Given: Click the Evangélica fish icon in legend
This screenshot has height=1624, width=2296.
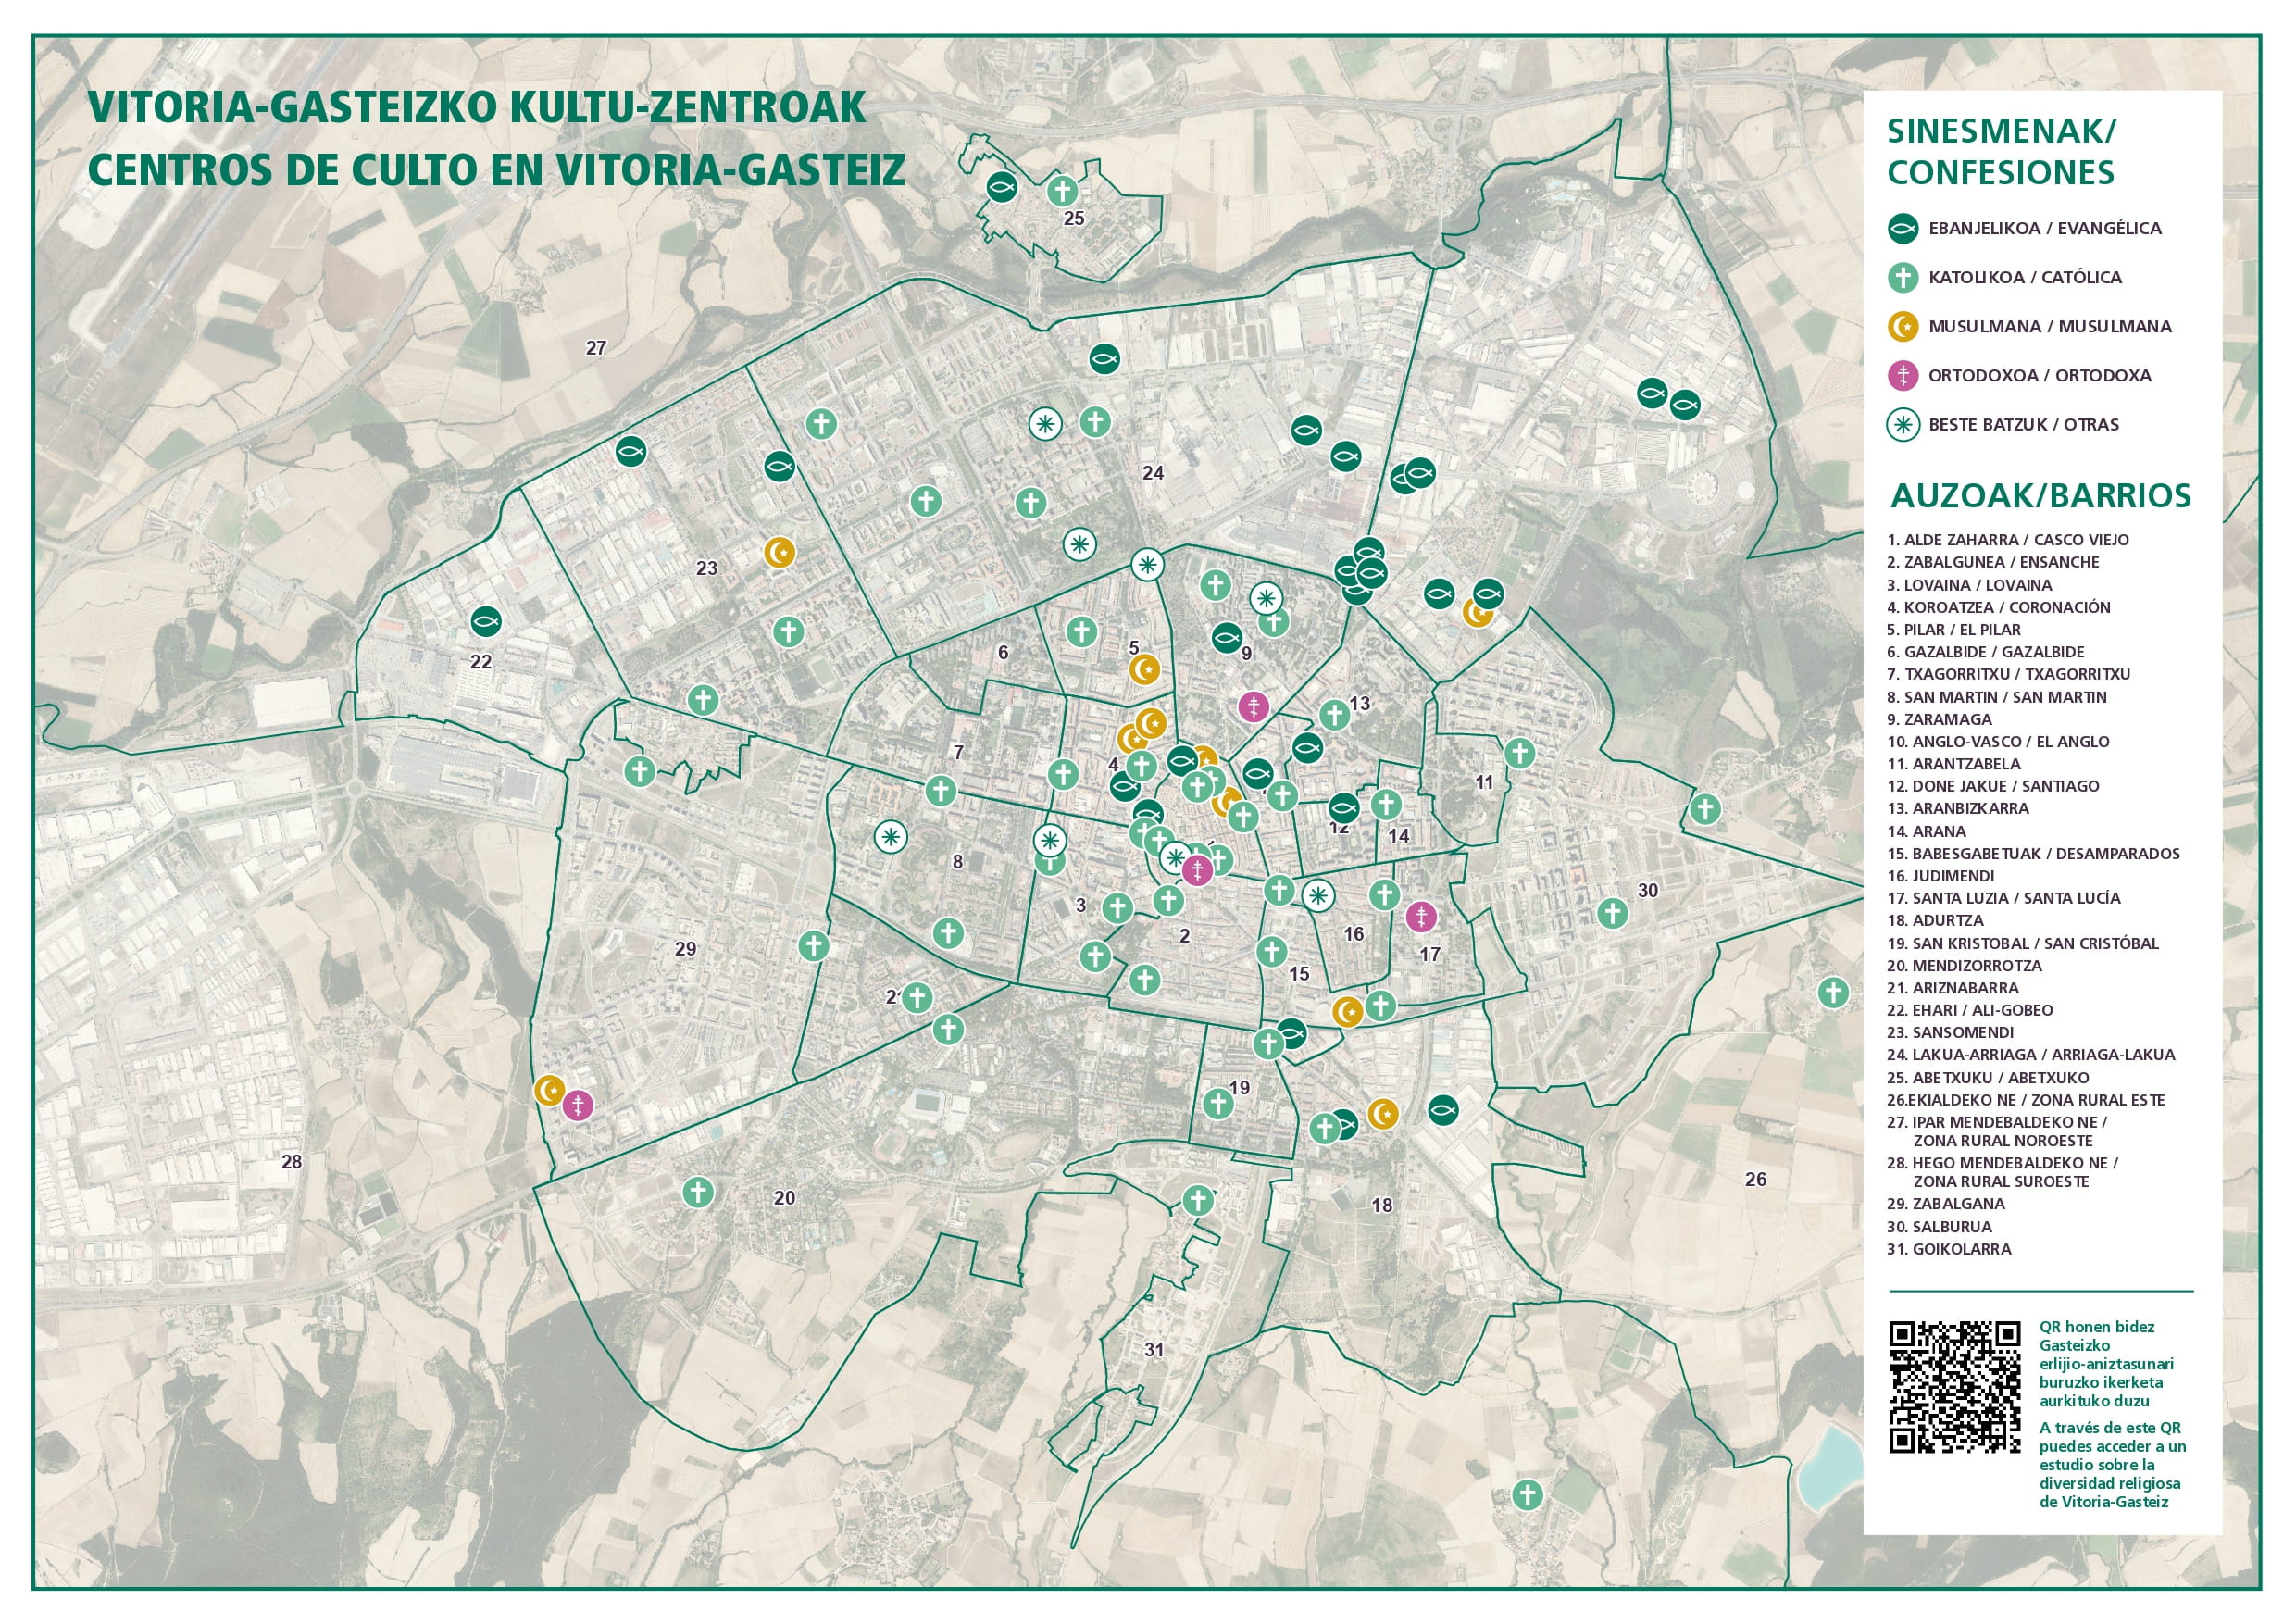Looking at the screenshot, I should click(x=1902, y=228).
